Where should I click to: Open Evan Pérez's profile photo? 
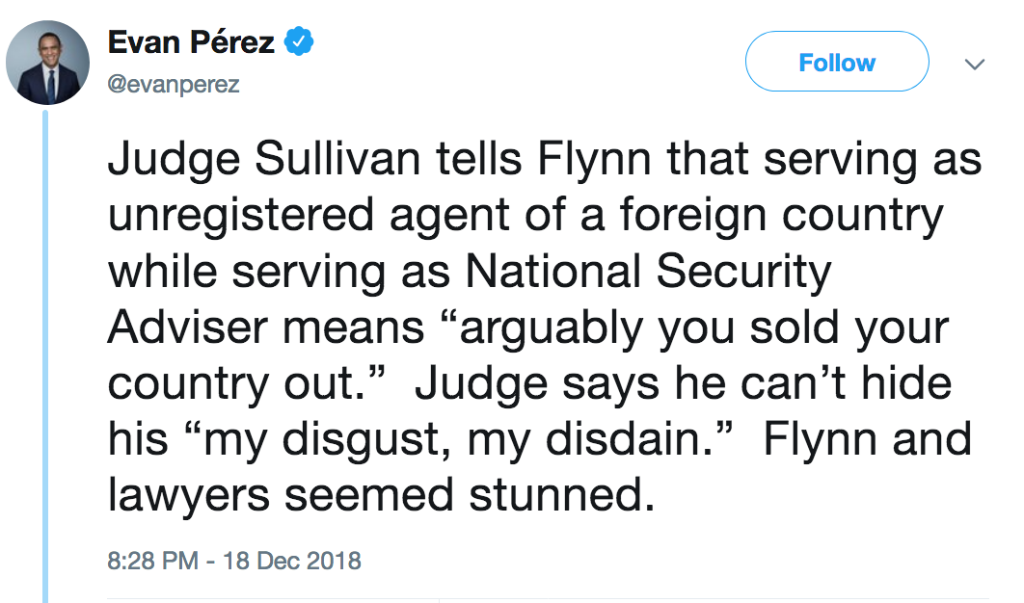(48, 63)
